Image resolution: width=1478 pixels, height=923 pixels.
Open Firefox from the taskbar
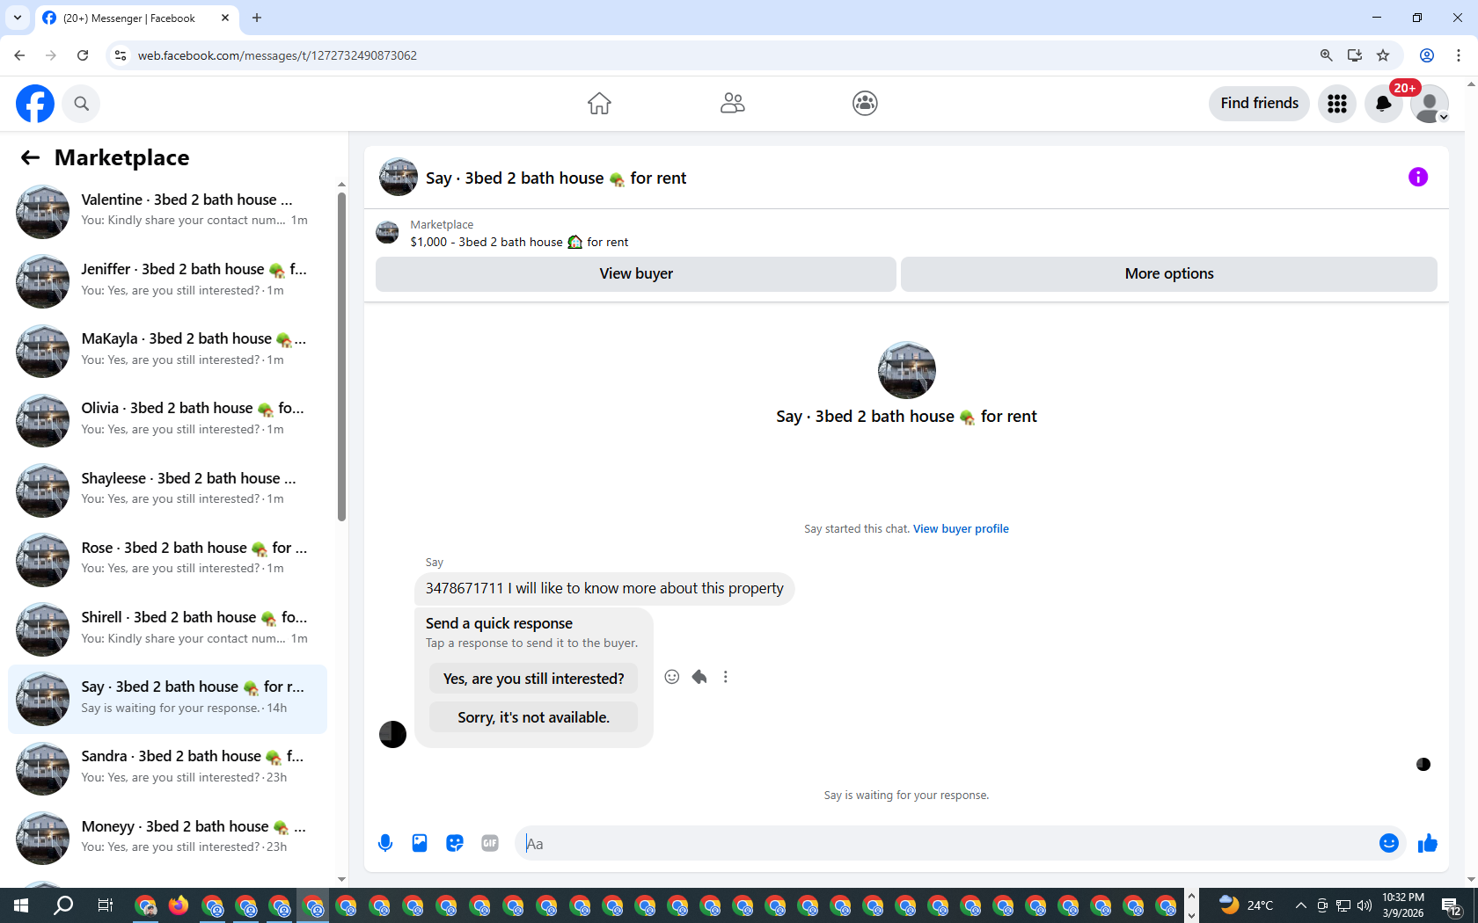tap(179, 905)
